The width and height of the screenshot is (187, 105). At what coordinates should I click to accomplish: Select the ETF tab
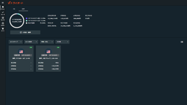[23, 9]
